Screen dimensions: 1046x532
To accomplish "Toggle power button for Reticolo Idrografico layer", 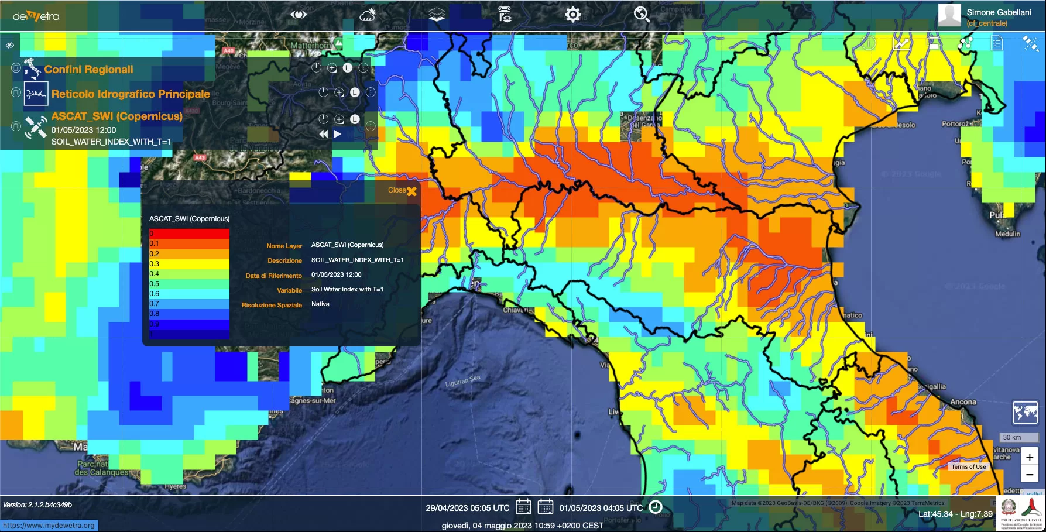I will pyautogui.click(x=323, y=92).
